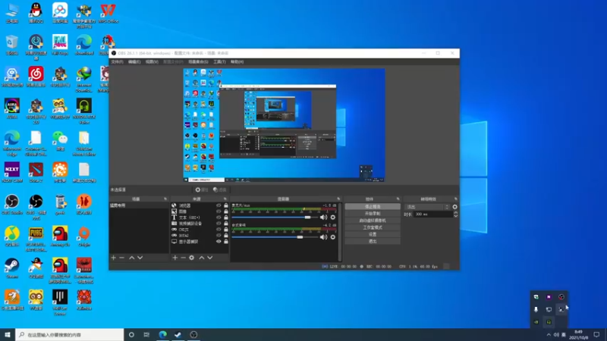Open transition properties gear icon

coord(454,207)
